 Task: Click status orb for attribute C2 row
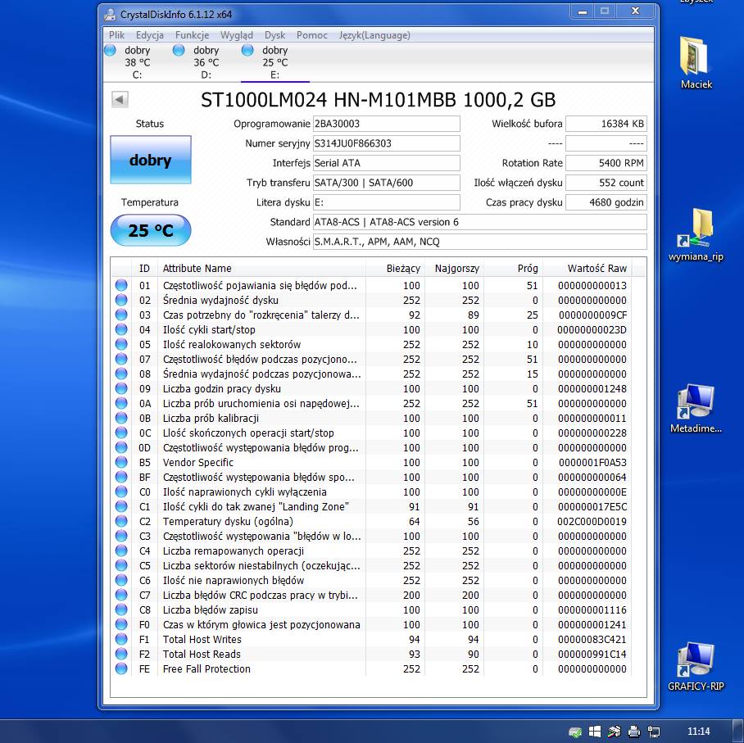click(121, 521)
